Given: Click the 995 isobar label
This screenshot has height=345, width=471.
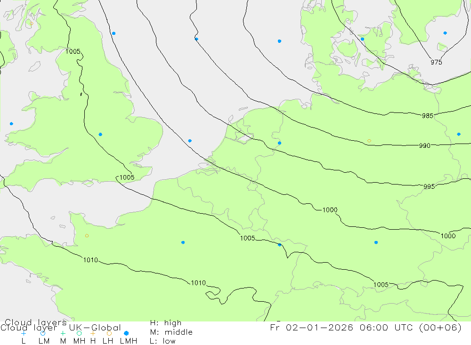Looking at the screenshot, I should [x=429, y=186].
